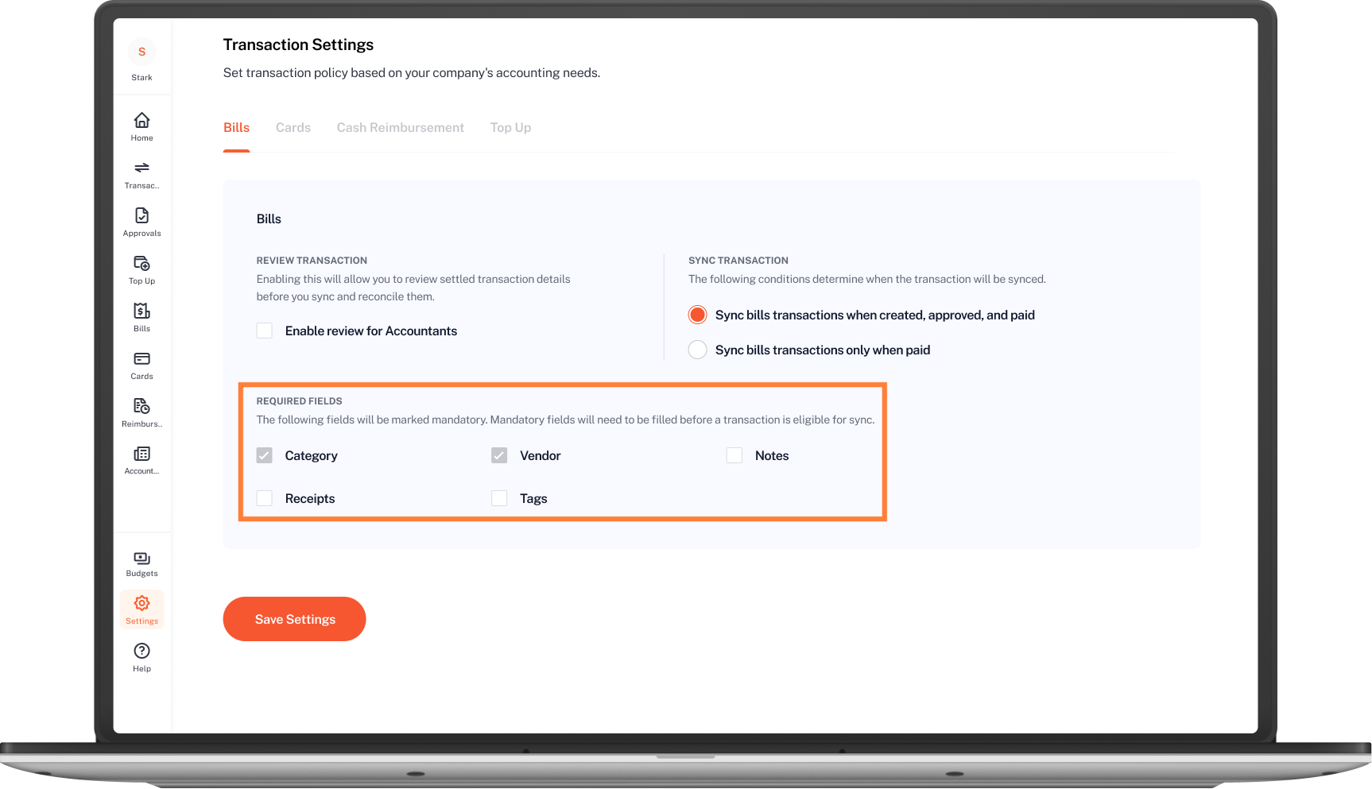Click the SYNC TRANSACTION section label
The height and width of the screenshot is (789, 1372).
[x=738, y=261]
